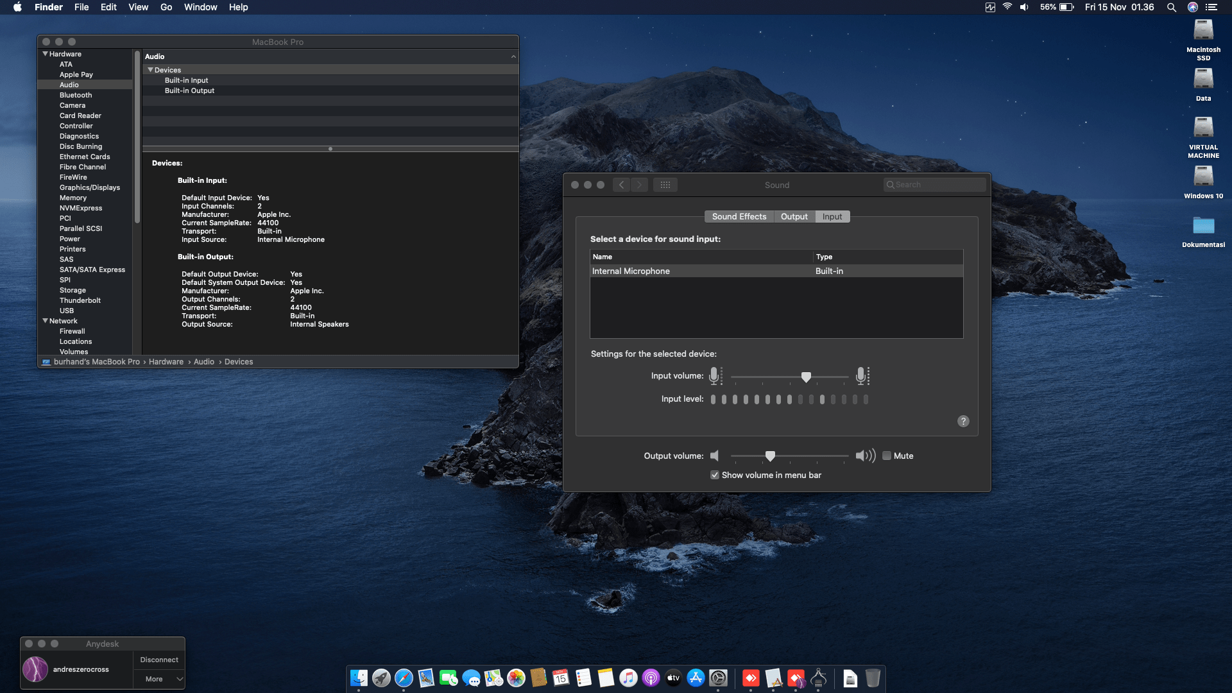
Task: Open Launchpad from the Dock
Action: 381,678
